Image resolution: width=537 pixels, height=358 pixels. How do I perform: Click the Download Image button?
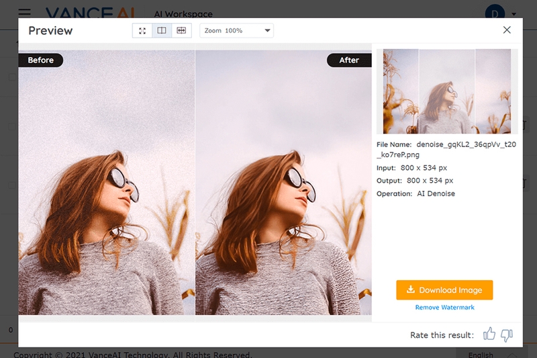pyautogui.click(x=444, y=290)
